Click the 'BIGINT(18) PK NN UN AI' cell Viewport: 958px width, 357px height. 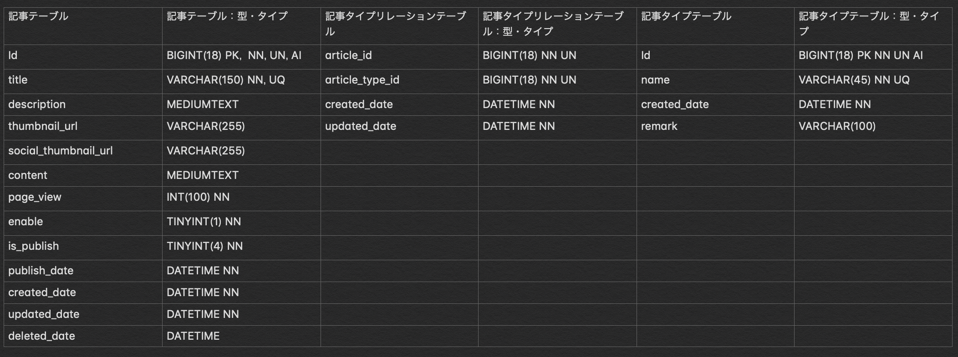point(873,57)
